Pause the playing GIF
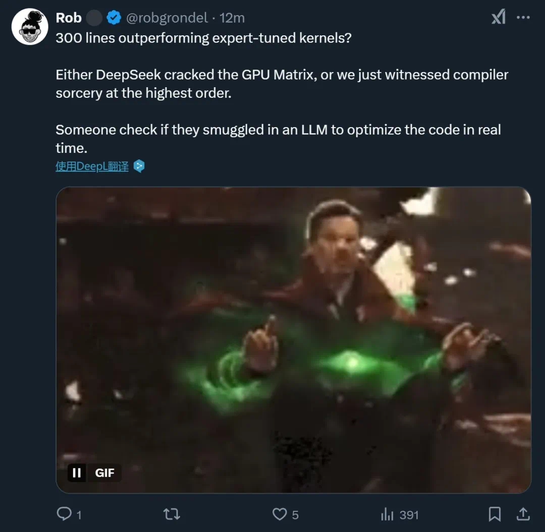The height and width of the screenshot is (532, 545). coord(77,473)
